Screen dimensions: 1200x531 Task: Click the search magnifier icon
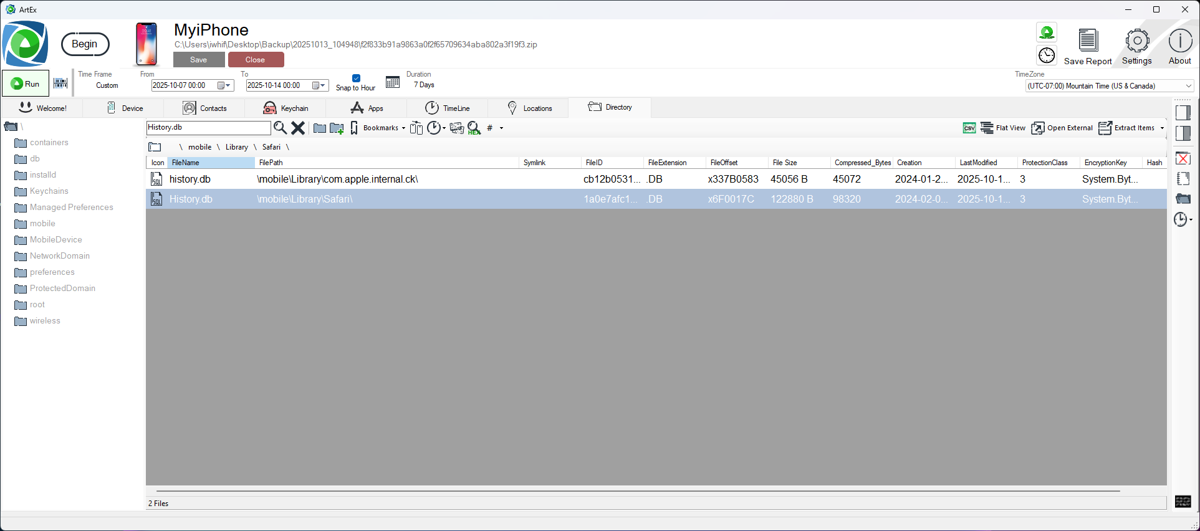[280, 128]
